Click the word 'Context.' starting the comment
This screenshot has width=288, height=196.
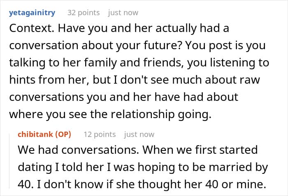pos(32,28)
